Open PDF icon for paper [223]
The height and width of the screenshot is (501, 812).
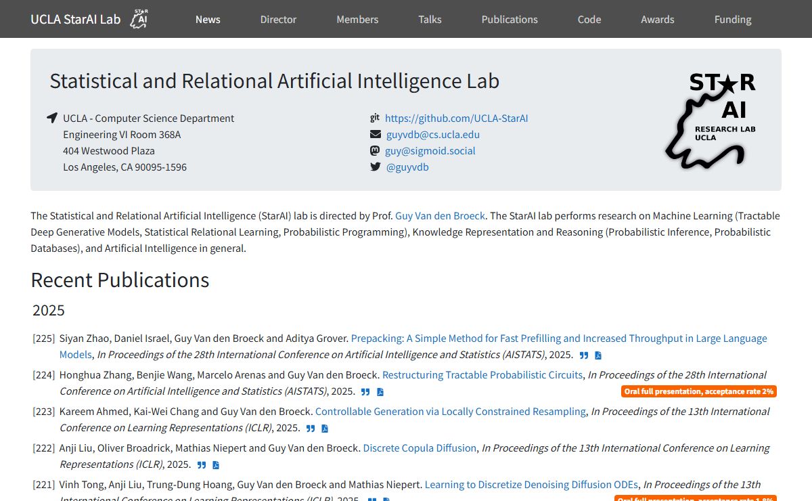coord(325,429)
